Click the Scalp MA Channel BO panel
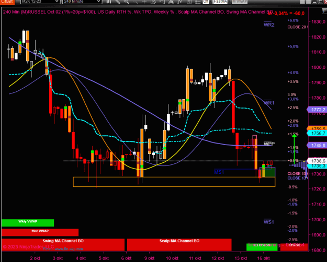The width and height of the screenshot is (327, 262). point(179,245)
